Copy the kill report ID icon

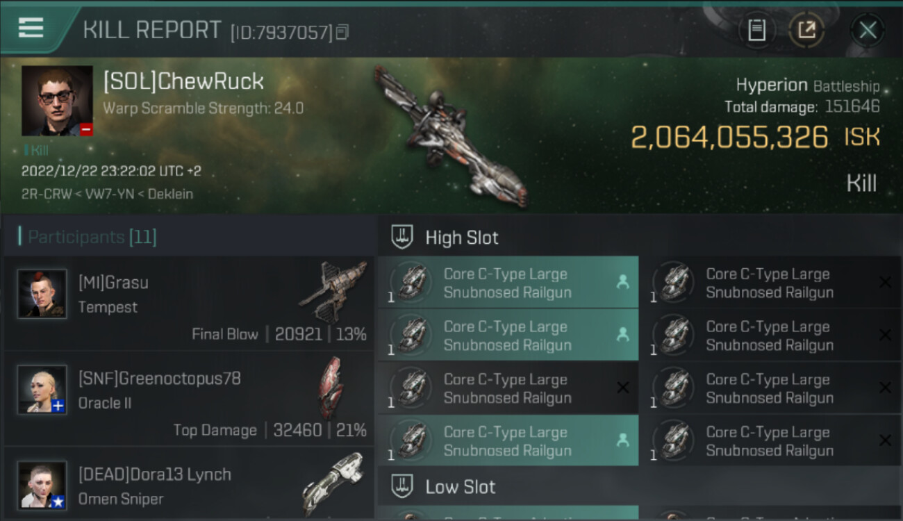tap(342, 32)
